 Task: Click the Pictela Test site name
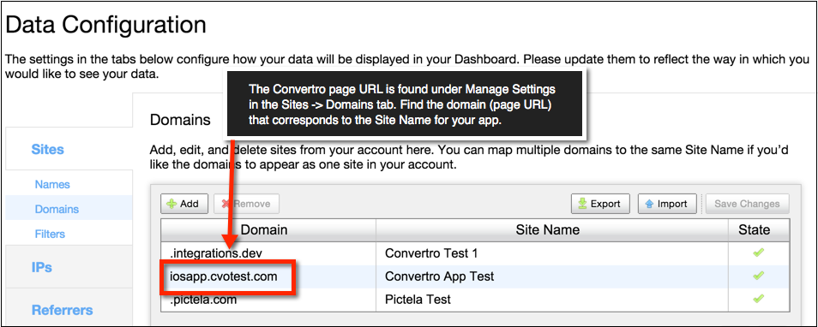point(418,300)
